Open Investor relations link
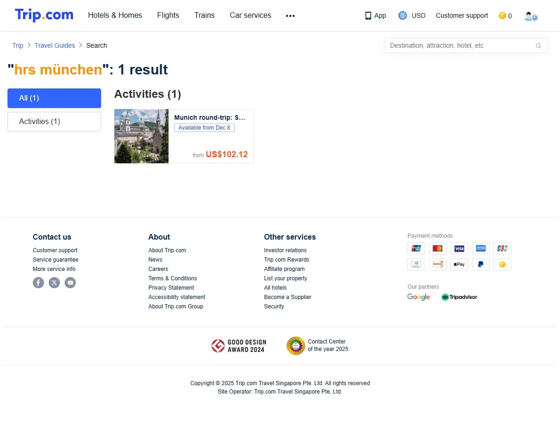The height and width of the screenshot is (431, 560). tap(285, 250)
